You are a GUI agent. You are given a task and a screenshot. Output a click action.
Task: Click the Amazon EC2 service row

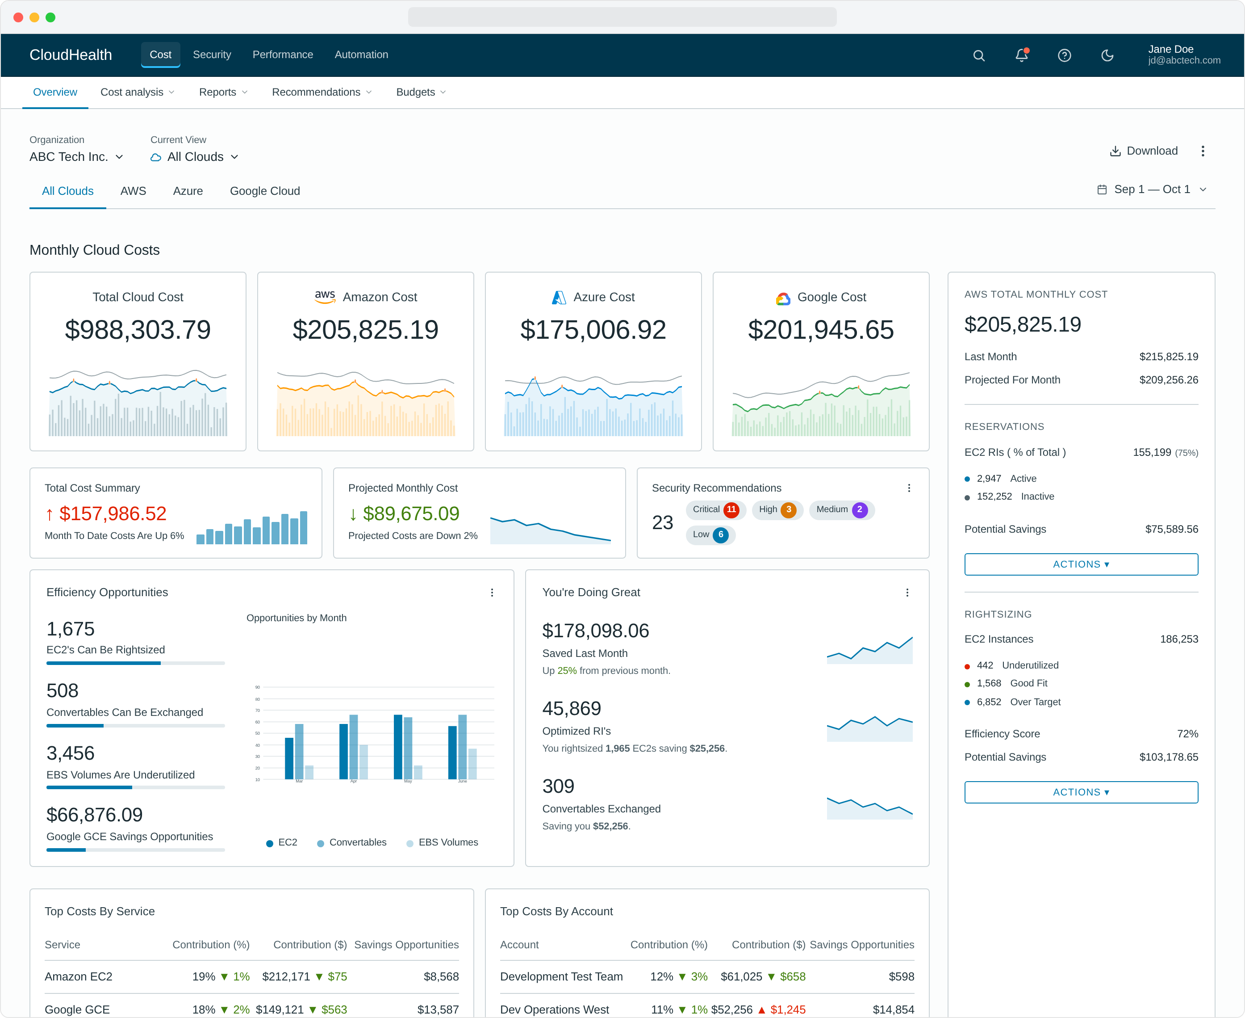tap(251, 977)
